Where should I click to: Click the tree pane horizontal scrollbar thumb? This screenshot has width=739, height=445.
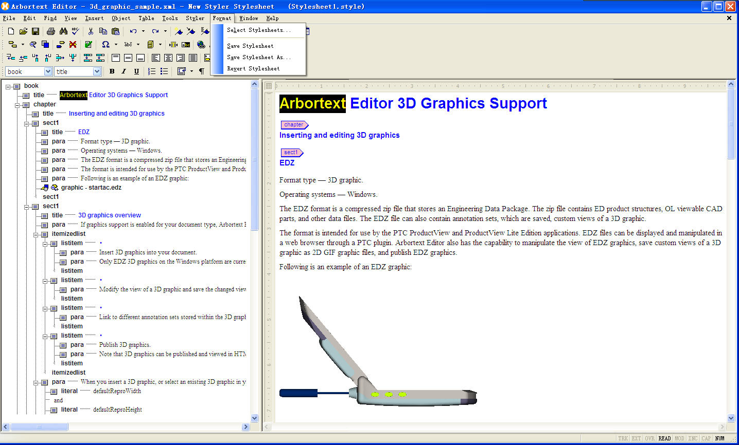point(39,427)
